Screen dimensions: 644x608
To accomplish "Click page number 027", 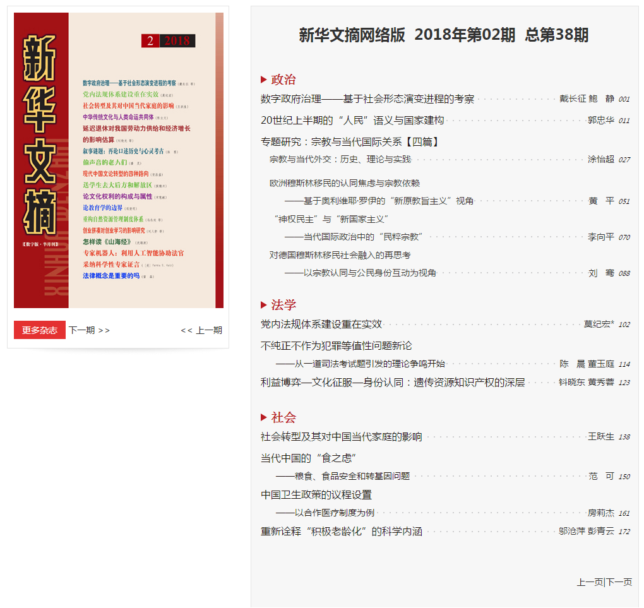I will point(624,160).
